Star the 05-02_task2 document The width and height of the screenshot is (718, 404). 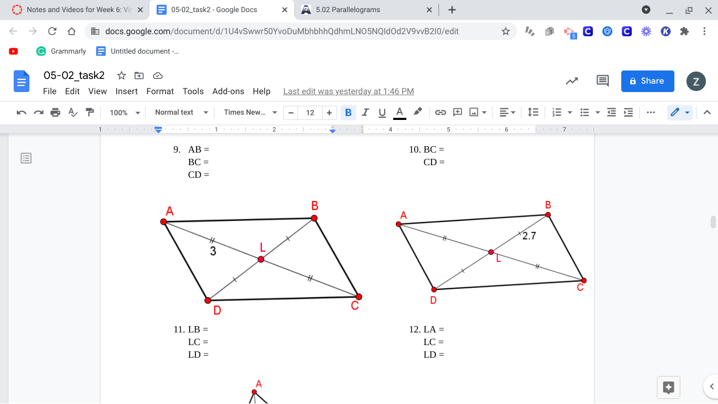pyautogui.click(x=121, y=75)
